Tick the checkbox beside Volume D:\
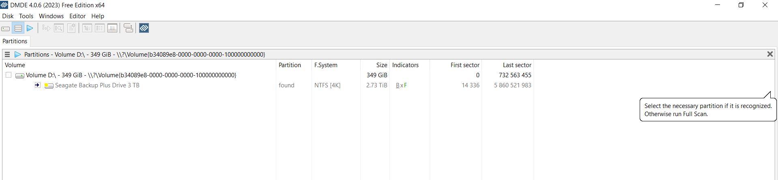Viewport: 778px width, 180px height. (x=9, y=75)
